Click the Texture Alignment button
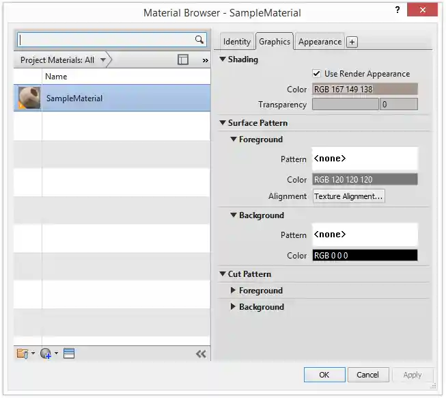This screenshot has height=398, width=446. point(349,196)
